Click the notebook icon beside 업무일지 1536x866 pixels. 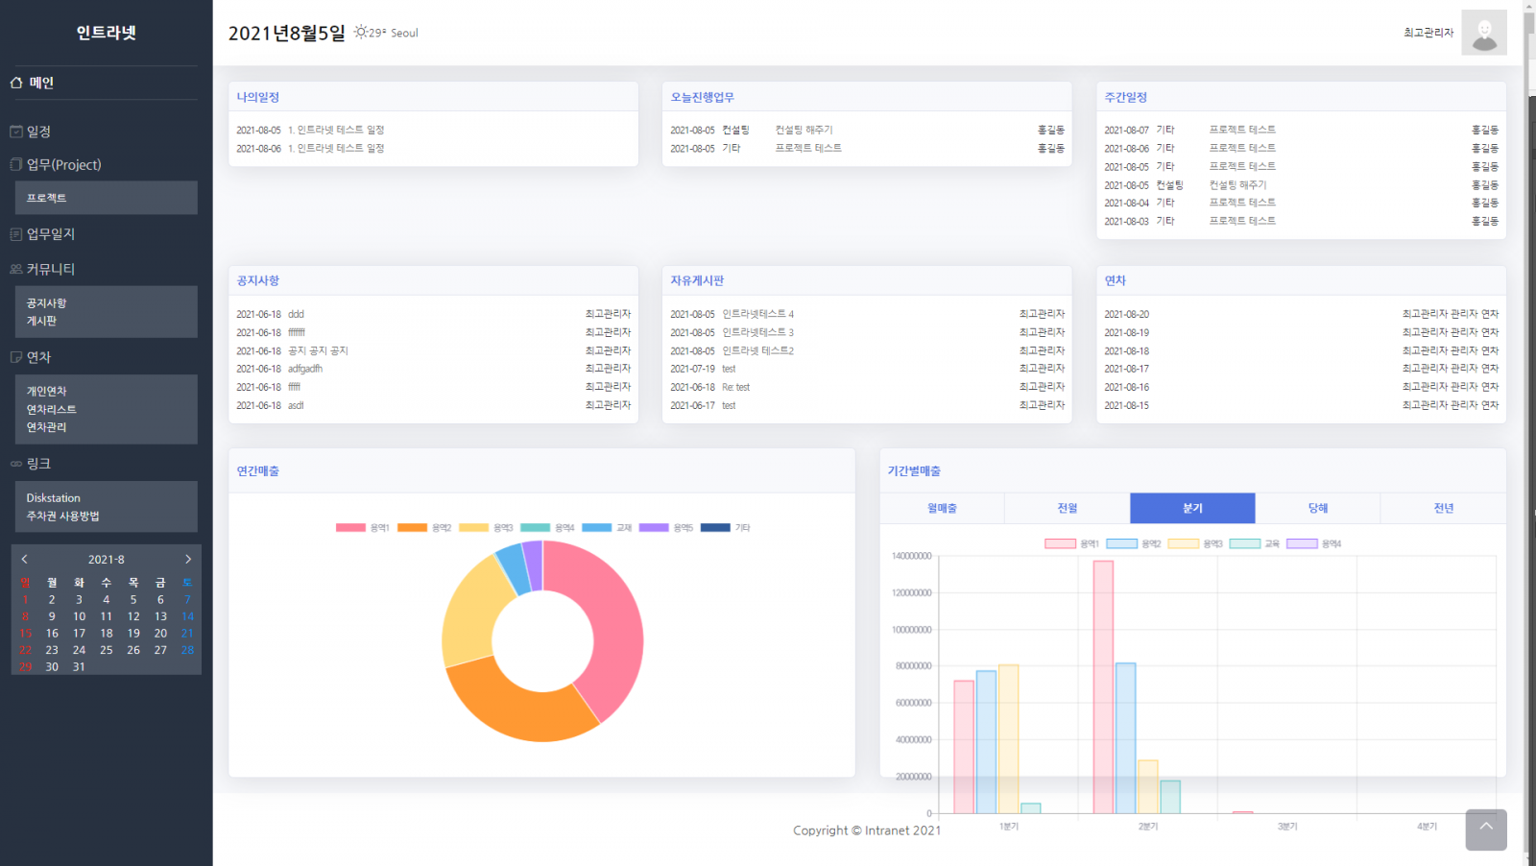click(x=16, y=234)
